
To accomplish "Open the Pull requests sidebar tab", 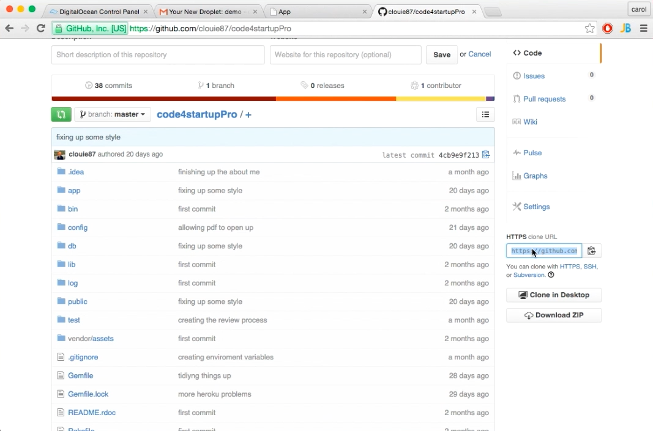I will pyautogui.click(x=544, y=99).
